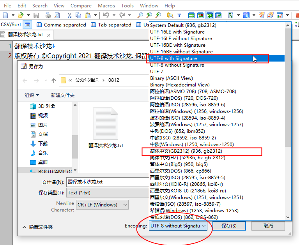Screen dimensions: 299x245
Task: Click the Wrap by Page icon
Action: click(218, 15)
